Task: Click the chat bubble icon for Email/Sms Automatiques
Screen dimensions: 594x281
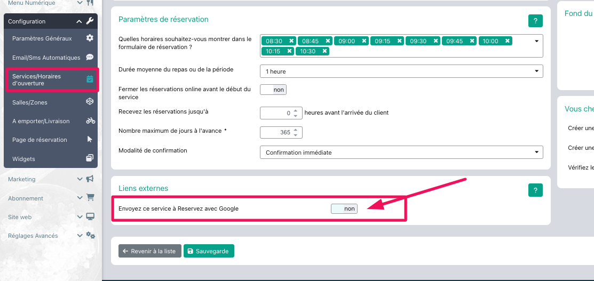Action: [90, 57]
